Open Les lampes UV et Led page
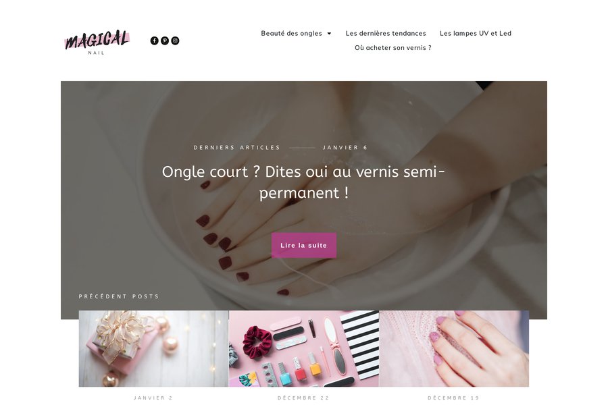Viewport: 608px width, 405px height. point(476,33)
